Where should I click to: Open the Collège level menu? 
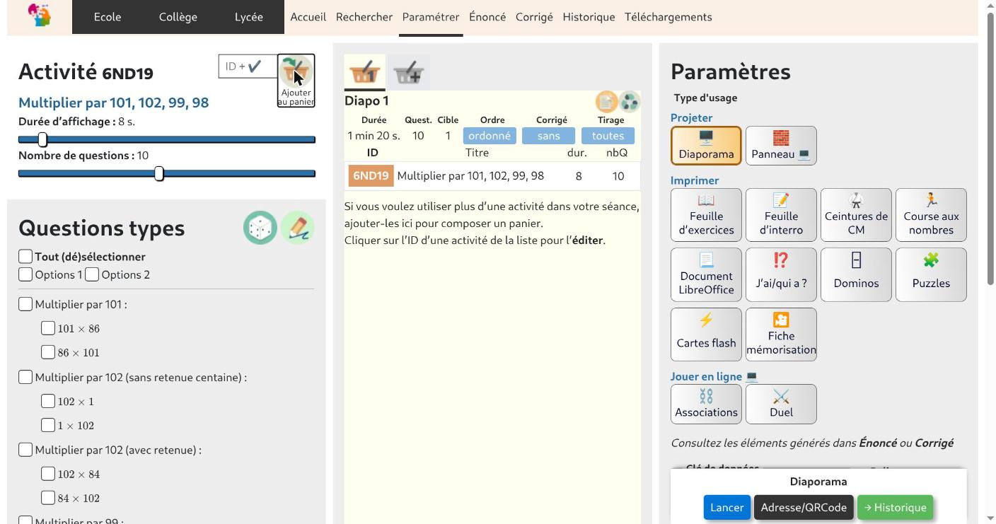[178, 17]
